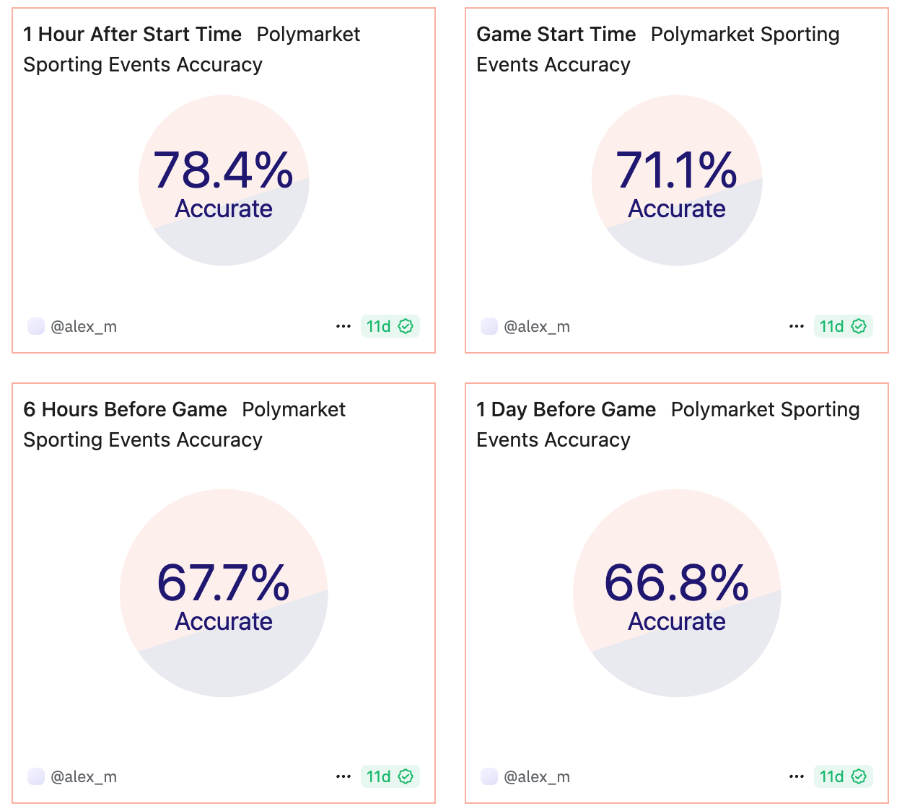The width and height of the screenshot is (902, 811).
Task: Open three-dot menu on 6 Hours Before Game card
Action: [x=343, y=776]
